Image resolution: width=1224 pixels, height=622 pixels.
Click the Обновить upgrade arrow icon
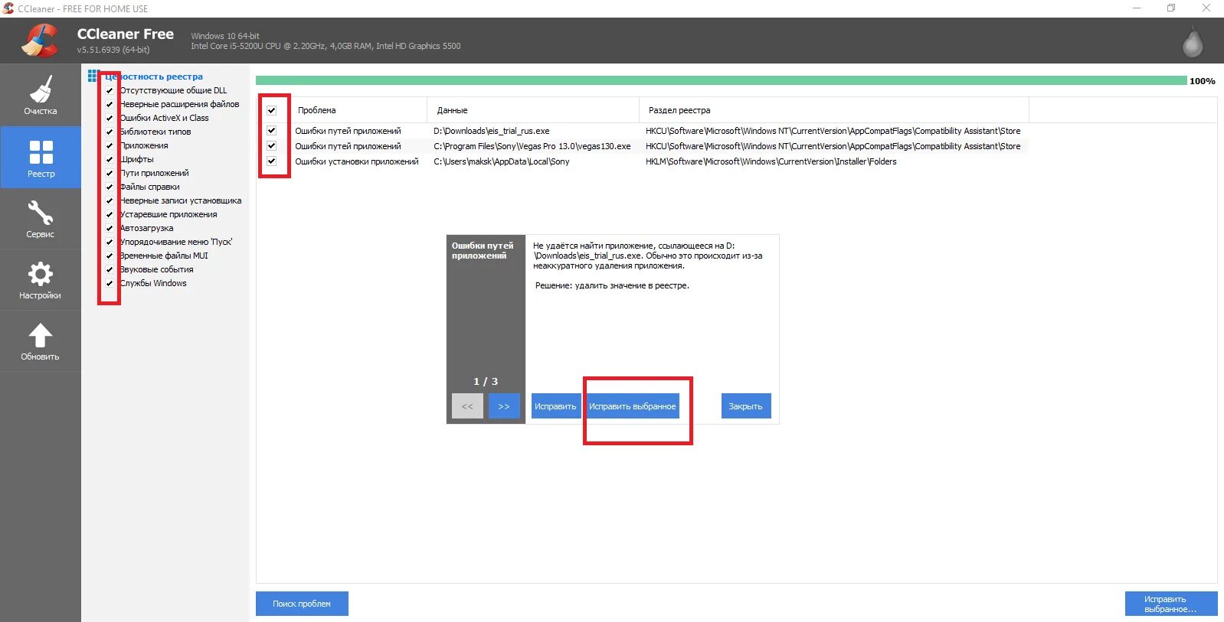[41, 335]
